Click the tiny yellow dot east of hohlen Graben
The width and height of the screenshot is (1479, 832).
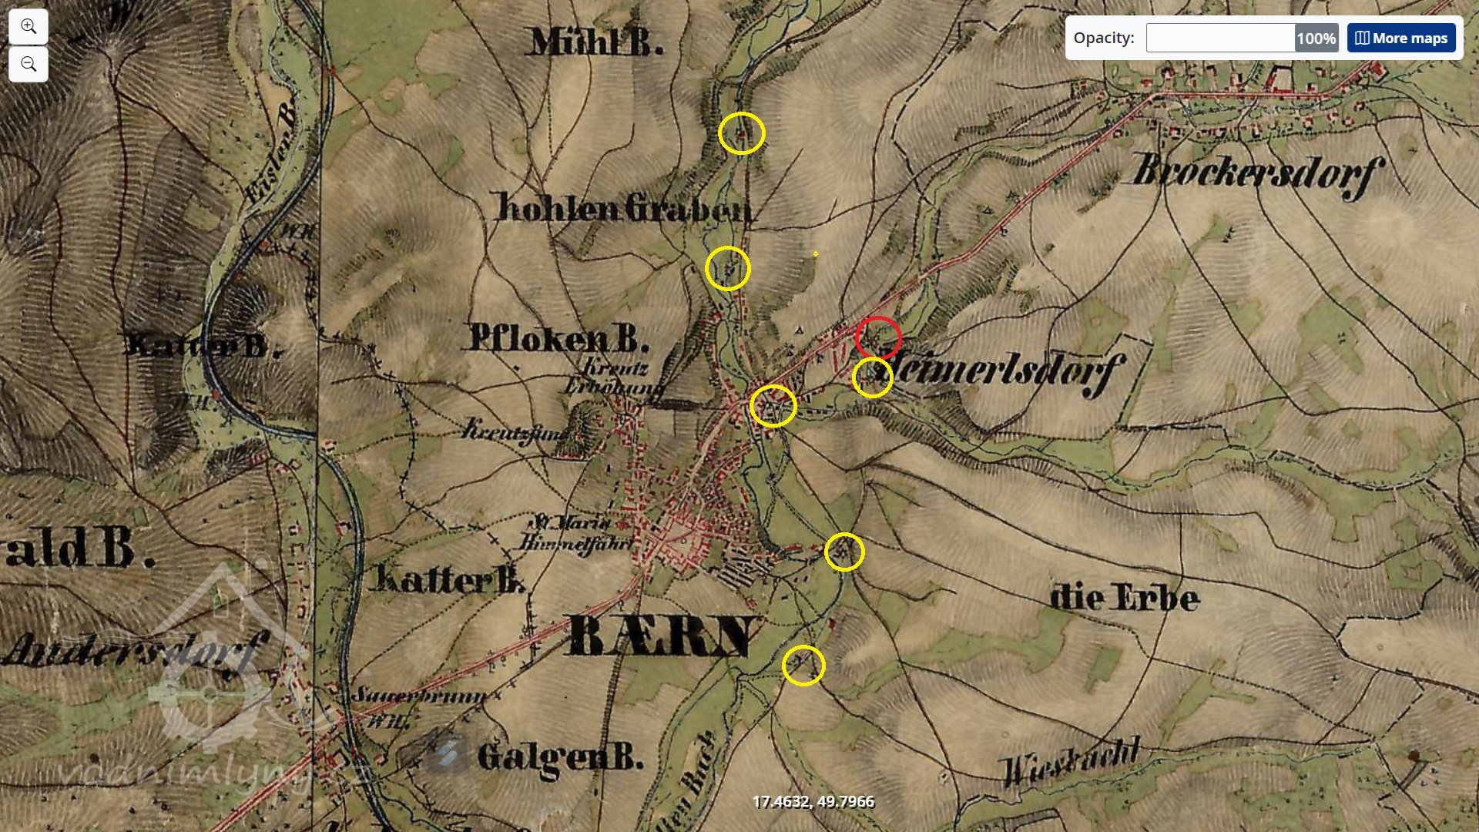tap(815, 253)
